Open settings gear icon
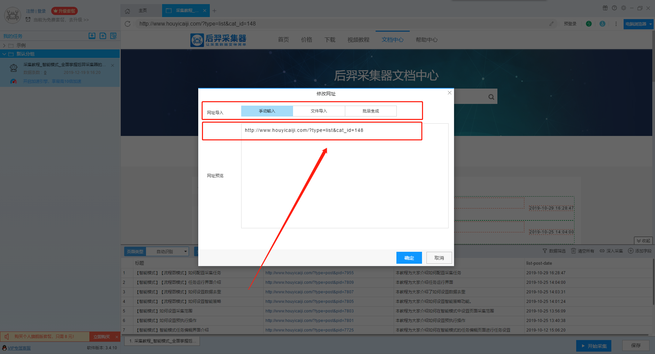 623,8
